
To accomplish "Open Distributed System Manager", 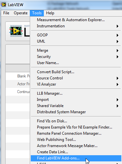I will (76, 112).
